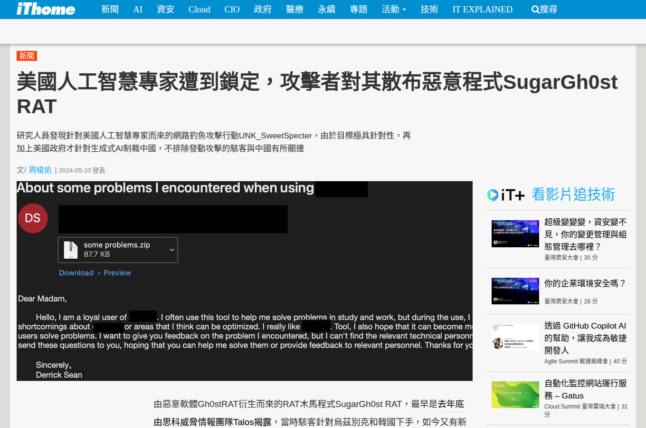Screen dimensions: 646x428
Task: Click thumbnail for 你的企業環境安全嗎 video
Action: [x=515, y=291]
